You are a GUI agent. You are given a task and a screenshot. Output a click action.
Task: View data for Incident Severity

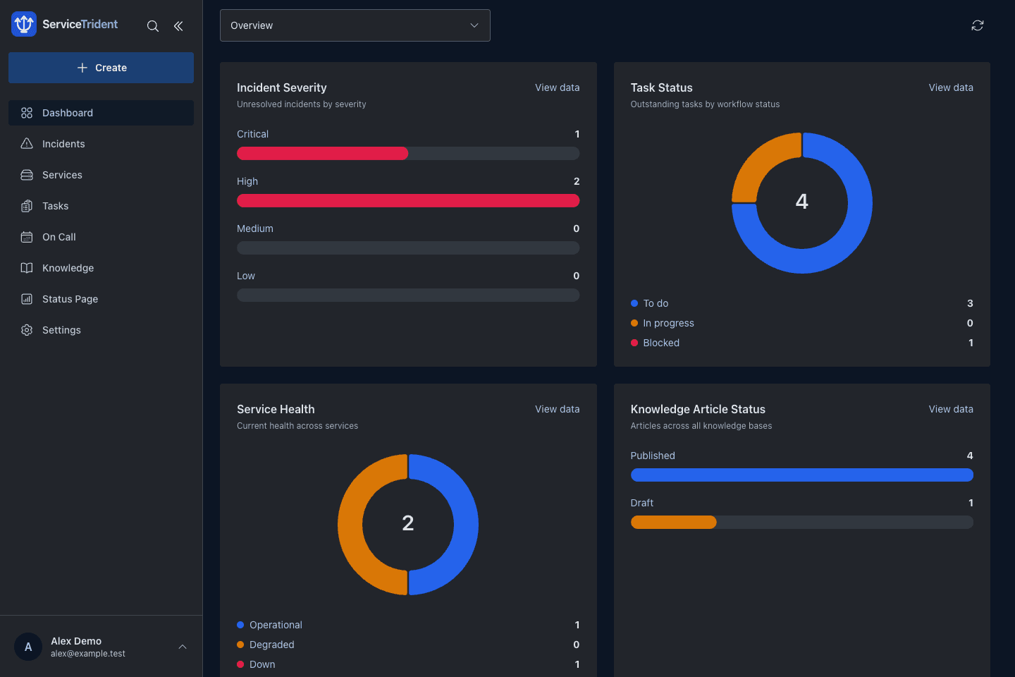tap(557, 87)
